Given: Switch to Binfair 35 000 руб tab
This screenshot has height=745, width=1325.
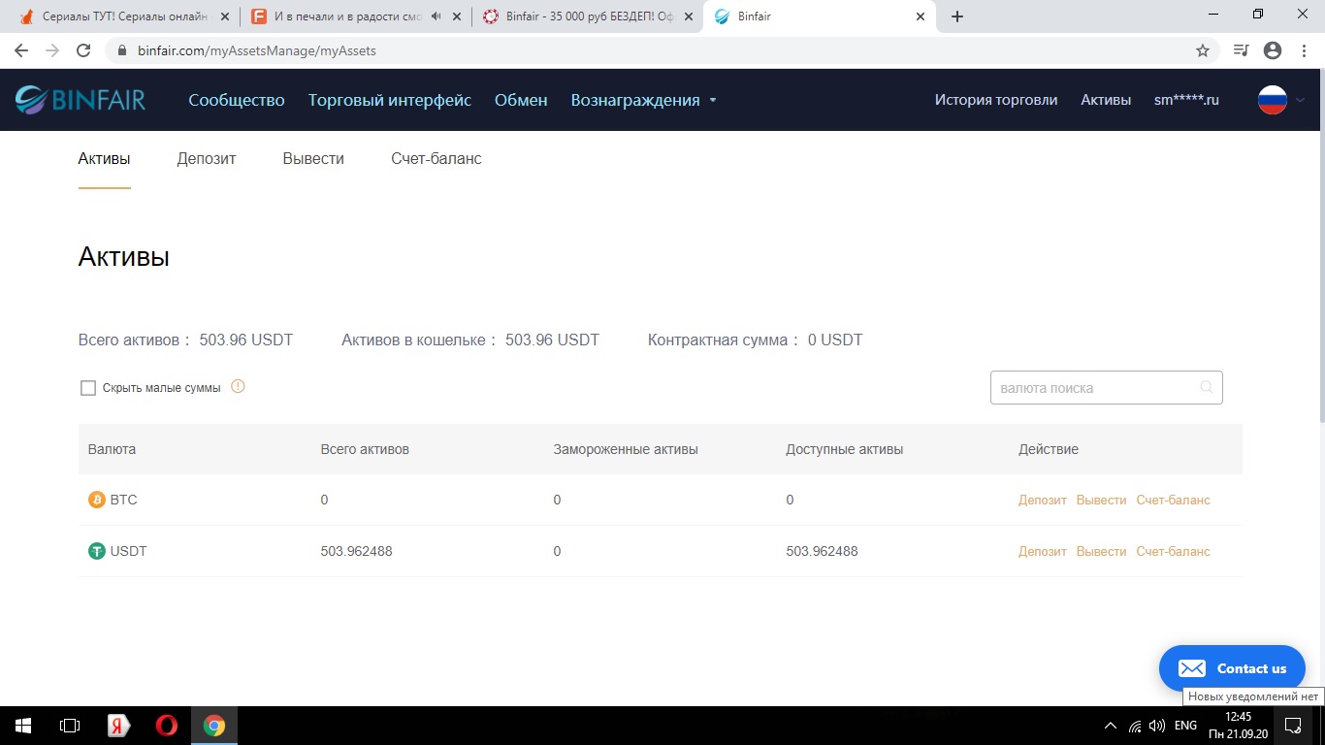Looking at the screenshot, I should pyautogui.click(x=587, y=16).
